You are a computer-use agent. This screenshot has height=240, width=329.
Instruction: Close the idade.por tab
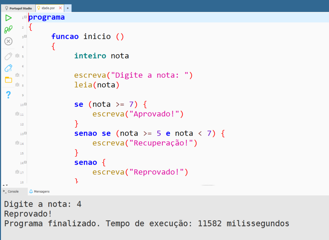point(60,8)
